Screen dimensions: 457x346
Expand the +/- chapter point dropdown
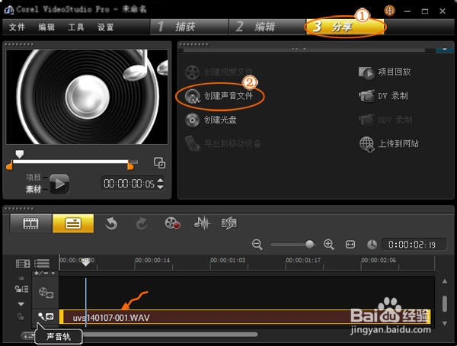pyautogui.click(x=45, y=273)
